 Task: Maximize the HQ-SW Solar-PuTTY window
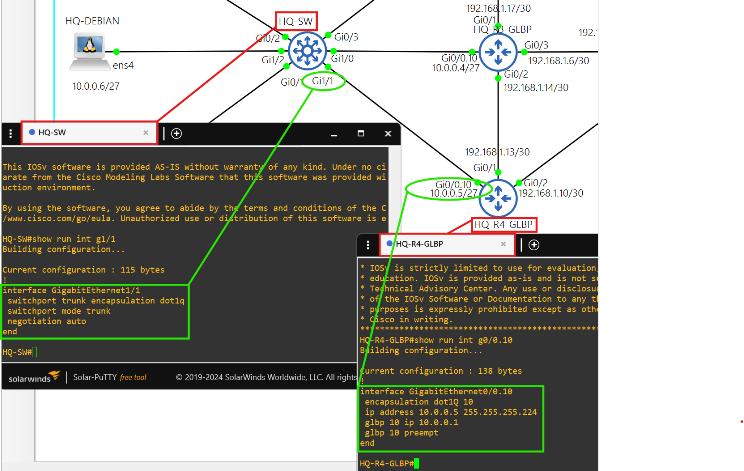(361, 134)
